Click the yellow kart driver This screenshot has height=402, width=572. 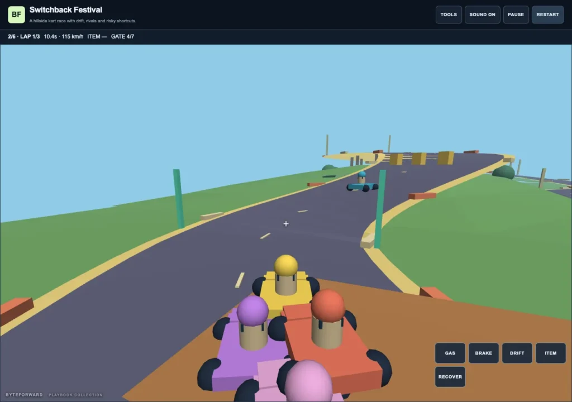click(x=286, y=275)
